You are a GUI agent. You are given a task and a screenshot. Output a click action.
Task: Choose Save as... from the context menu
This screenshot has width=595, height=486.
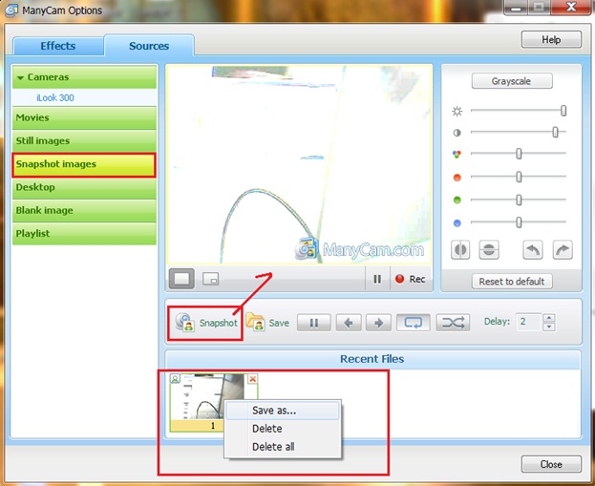[x=283, y=411]
